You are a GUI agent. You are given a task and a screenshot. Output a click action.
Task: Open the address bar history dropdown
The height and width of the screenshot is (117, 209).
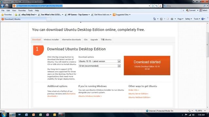coord(149,6)
